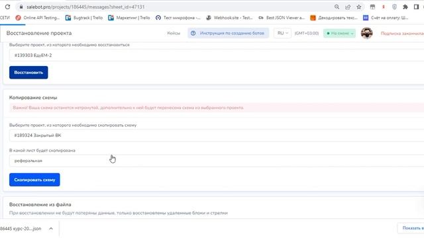Bookmark this page with the star icon
The width and height of the screenshot is (424, 238).
(x=359, y=7)
